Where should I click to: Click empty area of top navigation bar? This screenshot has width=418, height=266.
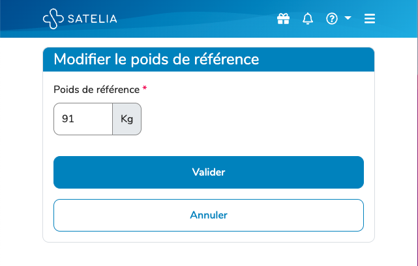196,19
